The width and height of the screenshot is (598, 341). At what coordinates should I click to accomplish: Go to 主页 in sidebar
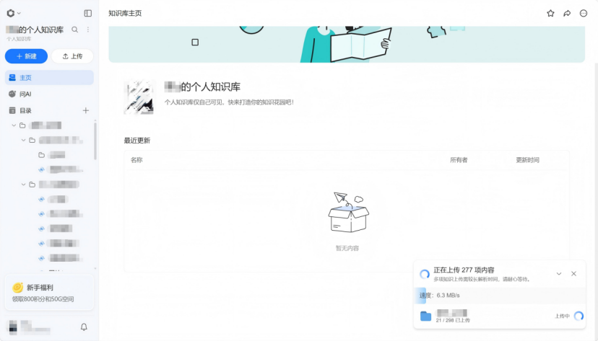[x=49, y=78]
